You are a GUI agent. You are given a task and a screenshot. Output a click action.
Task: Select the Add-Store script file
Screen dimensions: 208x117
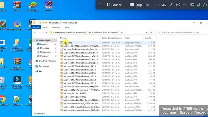[x=108, y=43]
